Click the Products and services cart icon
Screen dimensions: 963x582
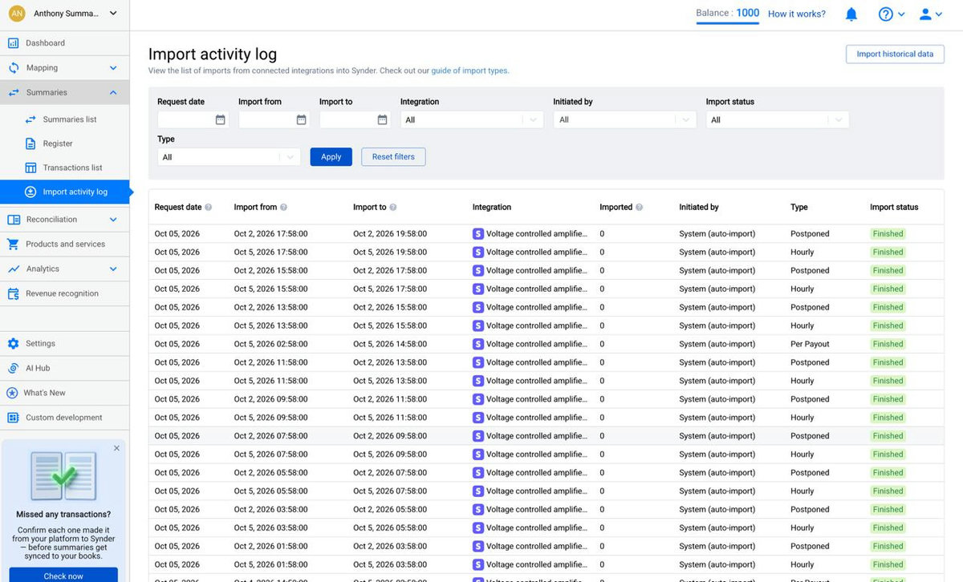(x=13, y=245)
